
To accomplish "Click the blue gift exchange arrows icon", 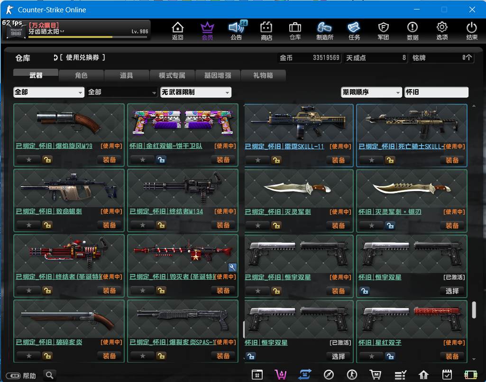I will tap(305, 375).
